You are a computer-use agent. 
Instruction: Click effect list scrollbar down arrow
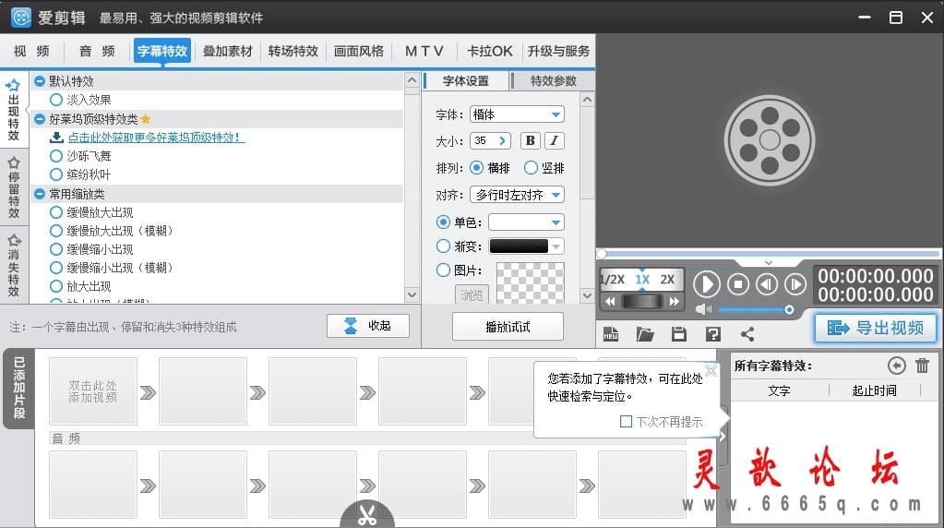click(412, 294)
